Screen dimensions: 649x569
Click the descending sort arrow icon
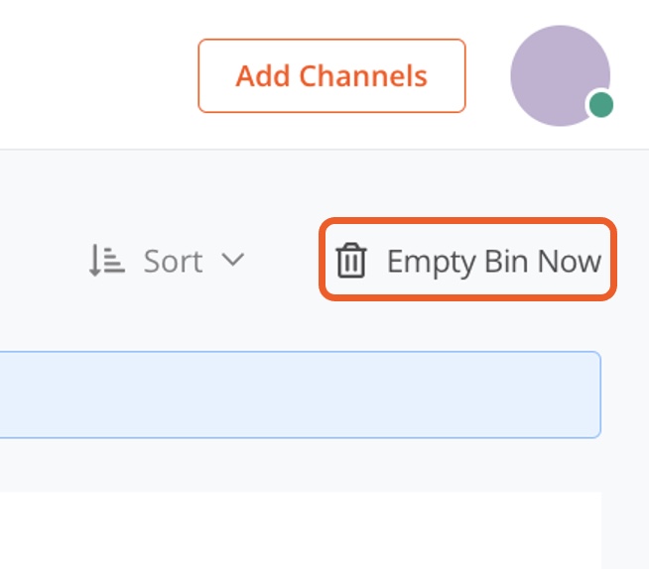tap(106, 260)
